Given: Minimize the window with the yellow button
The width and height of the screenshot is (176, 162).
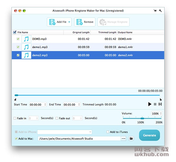Looking at the screenshot, I should click(x=20, y=11).
